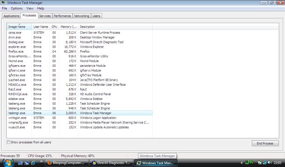Open the Options menu

pos(17,8)
